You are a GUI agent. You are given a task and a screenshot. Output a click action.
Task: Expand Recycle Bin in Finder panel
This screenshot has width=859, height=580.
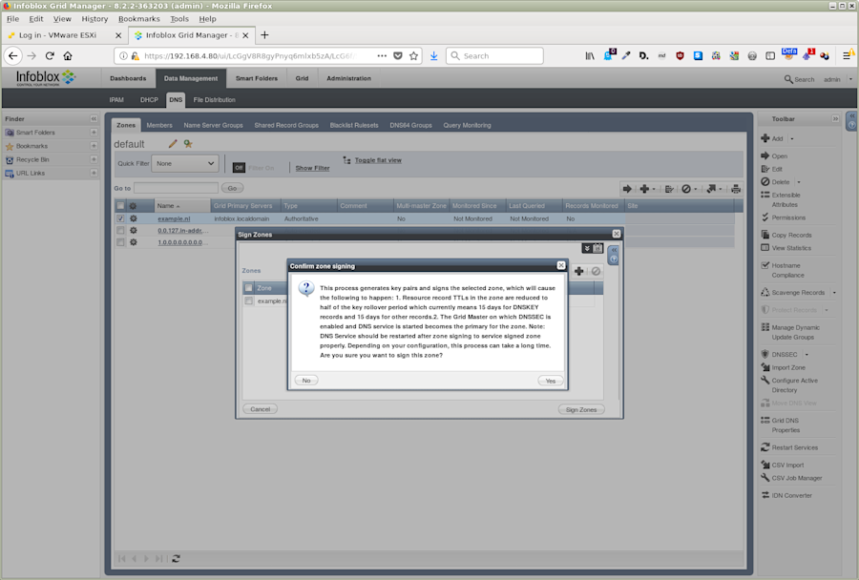pyautogui.click(x=94, y=159)
